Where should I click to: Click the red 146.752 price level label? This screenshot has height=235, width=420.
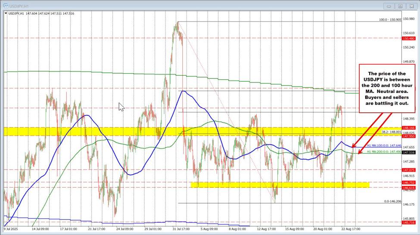[409, 182]
